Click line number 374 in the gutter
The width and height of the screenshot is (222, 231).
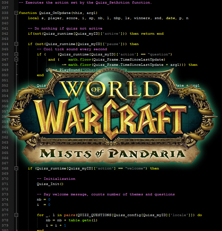(x=5, y=200)
